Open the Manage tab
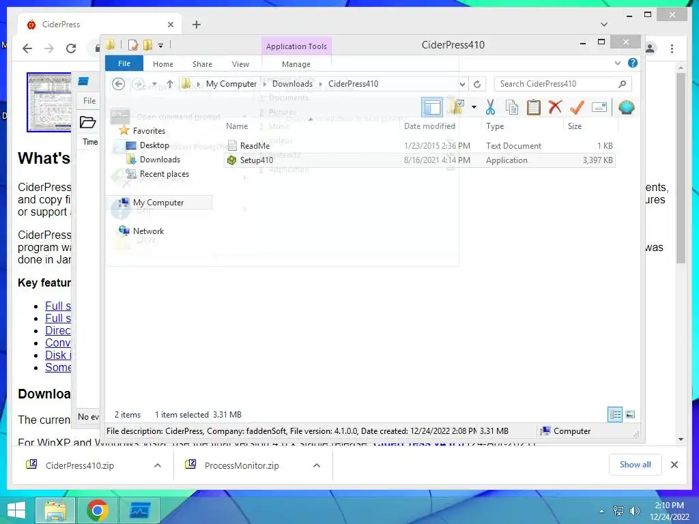The image size is (699, 524). [x=296, y=64]
